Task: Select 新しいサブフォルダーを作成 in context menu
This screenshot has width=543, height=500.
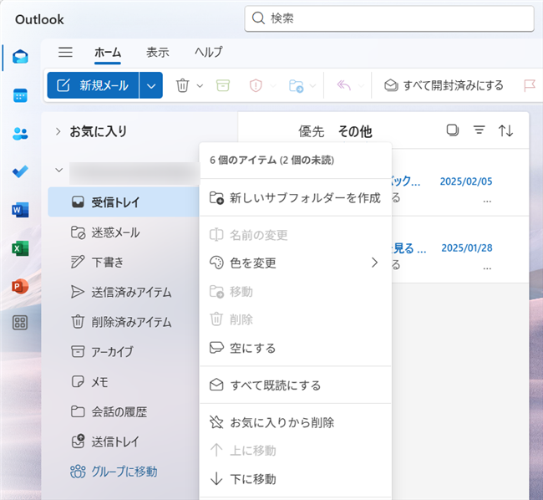Action: point(295,198)
